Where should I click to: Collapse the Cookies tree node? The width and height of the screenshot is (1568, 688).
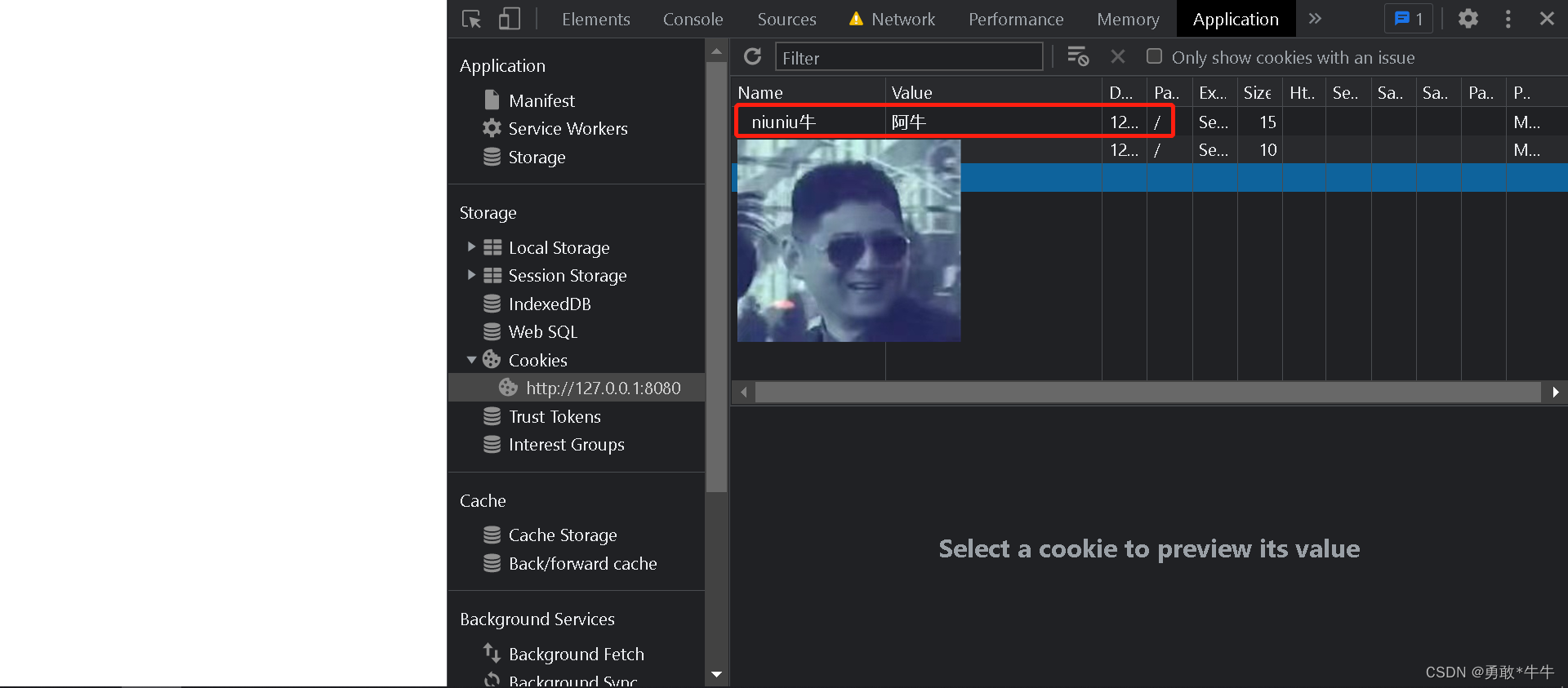click(471, 360)
